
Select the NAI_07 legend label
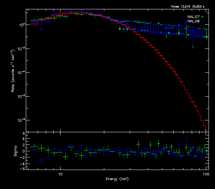pos(193,17)
